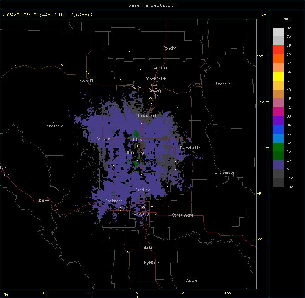Click the Ponoka city label

pyautogui.click(x=170, y=48)
